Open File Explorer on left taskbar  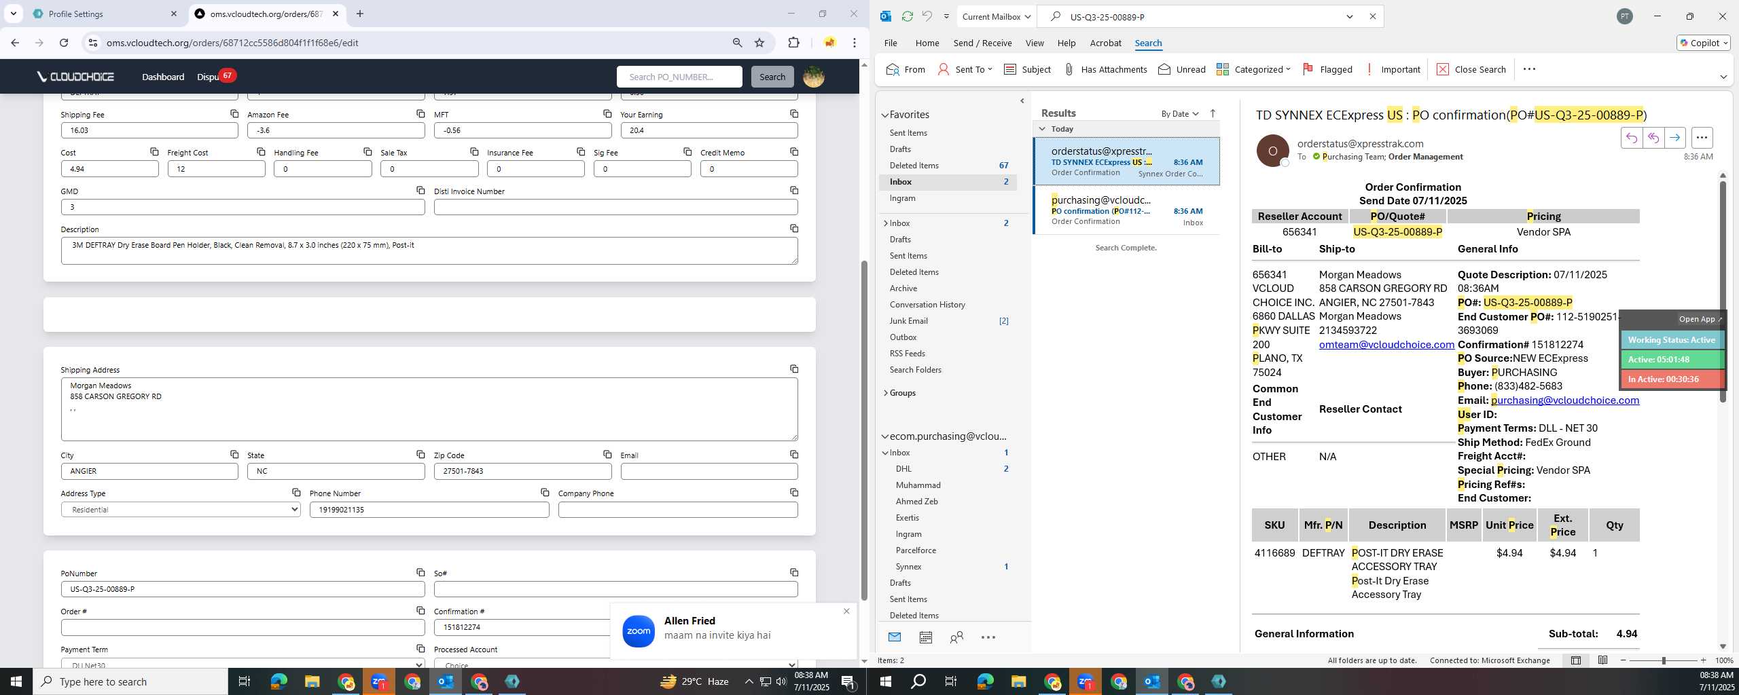click(x=312, y=681)
